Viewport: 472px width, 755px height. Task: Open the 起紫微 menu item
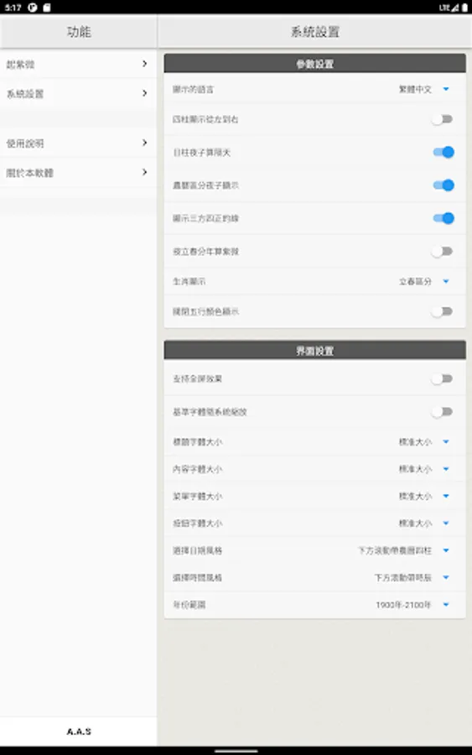coord(78,64)
